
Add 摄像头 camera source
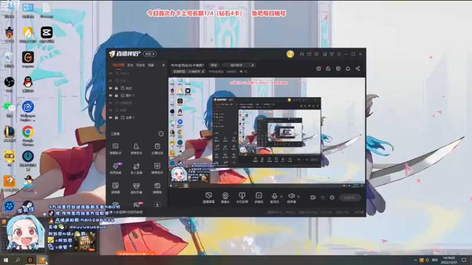point(225,198)
